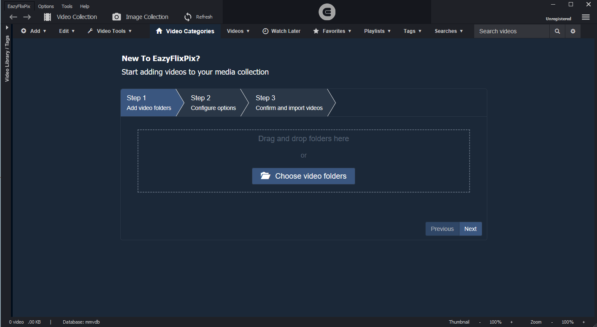Switch to Video Categories tab
This screenshot has width=597, height=327.
pos(185,31)
